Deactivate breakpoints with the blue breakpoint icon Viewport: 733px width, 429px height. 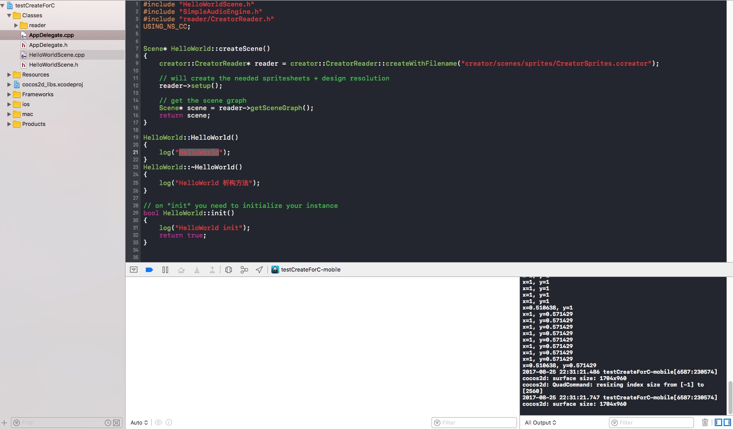(149, 270)
